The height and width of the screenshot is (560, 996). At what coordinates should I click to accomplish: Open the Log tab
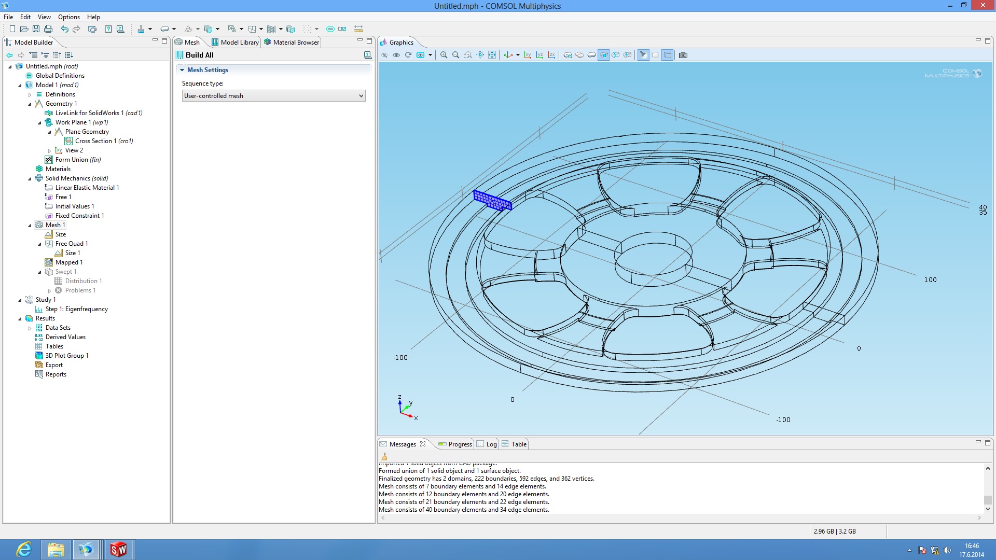pyautogui.click(x=487, y=444)
